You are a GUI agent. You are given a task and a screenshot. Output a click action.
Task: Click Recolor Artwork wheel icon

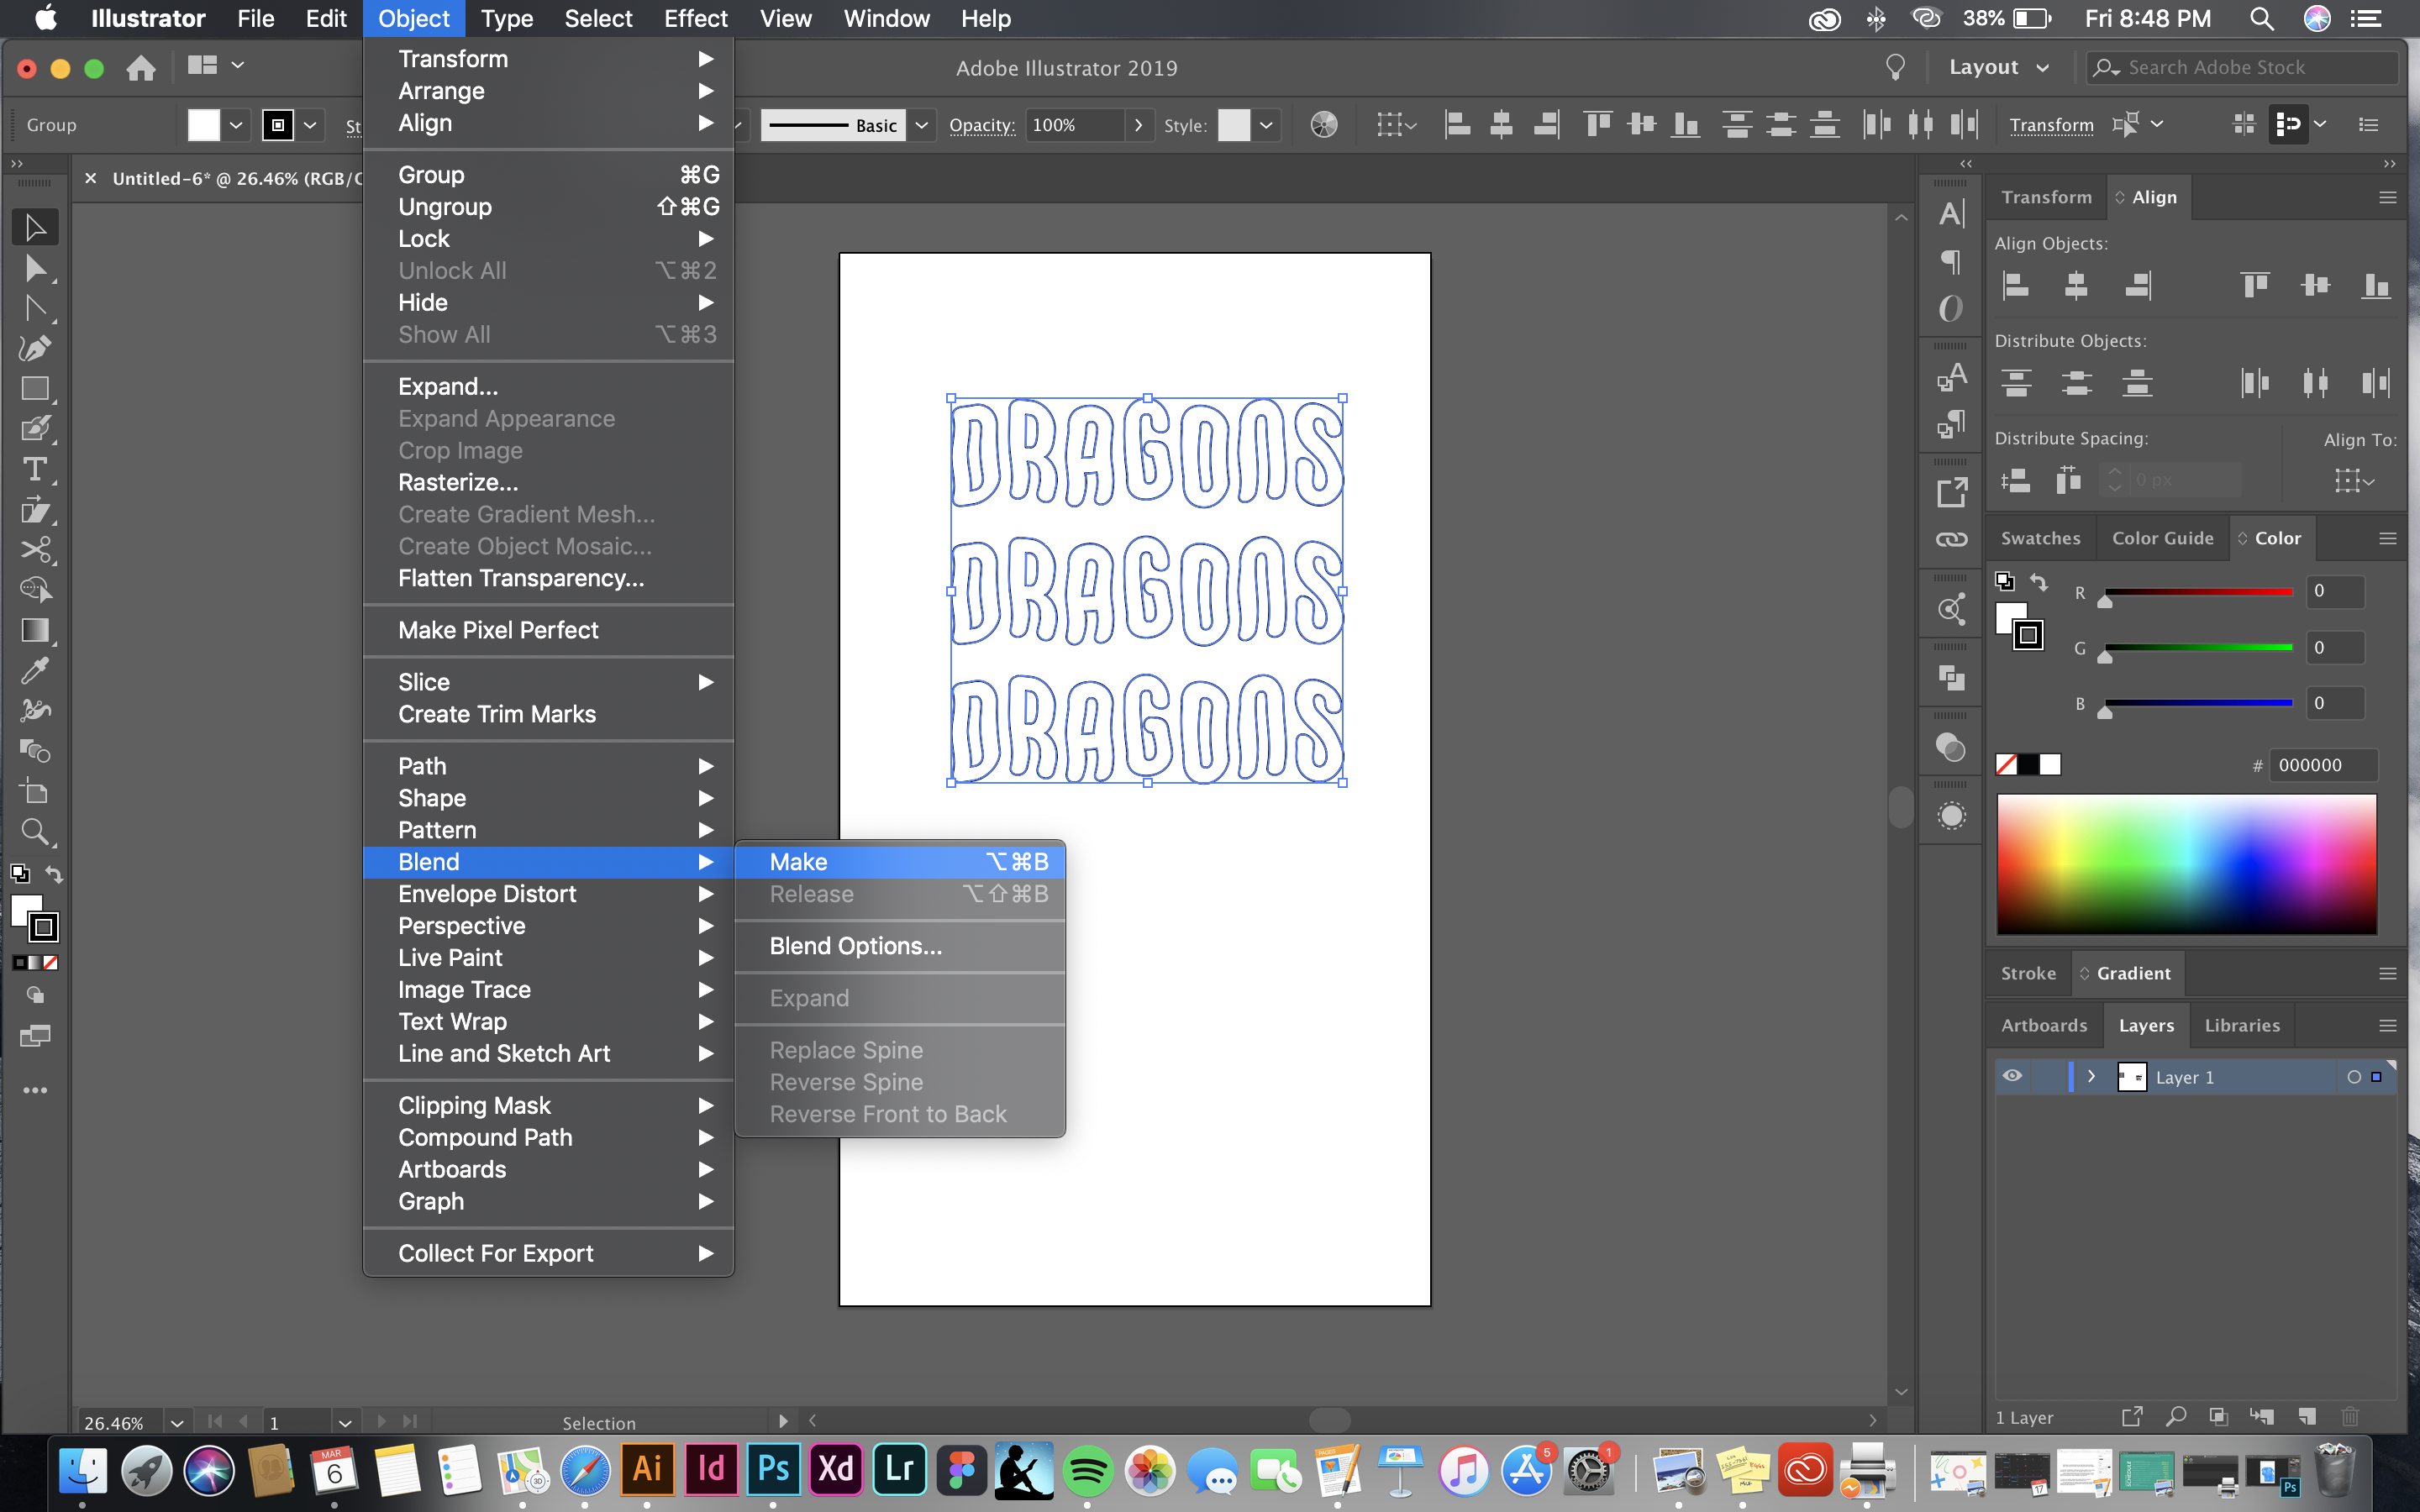pyautogui.click(x=1323, y=125)
